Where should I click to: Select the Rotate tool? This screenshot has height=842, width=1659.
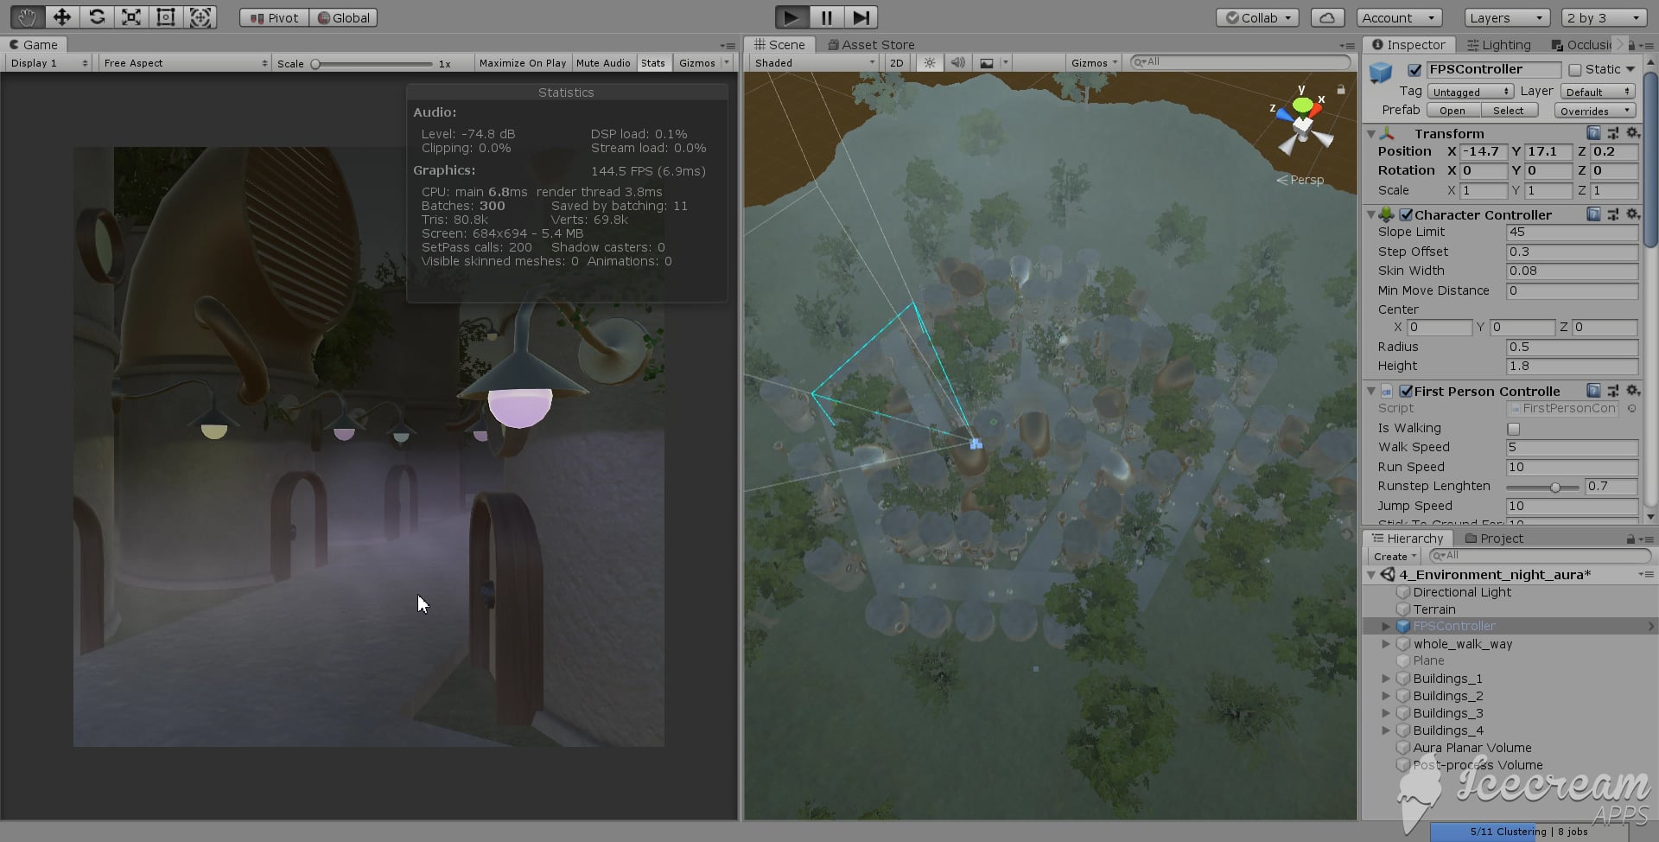[x=97, y=16]
